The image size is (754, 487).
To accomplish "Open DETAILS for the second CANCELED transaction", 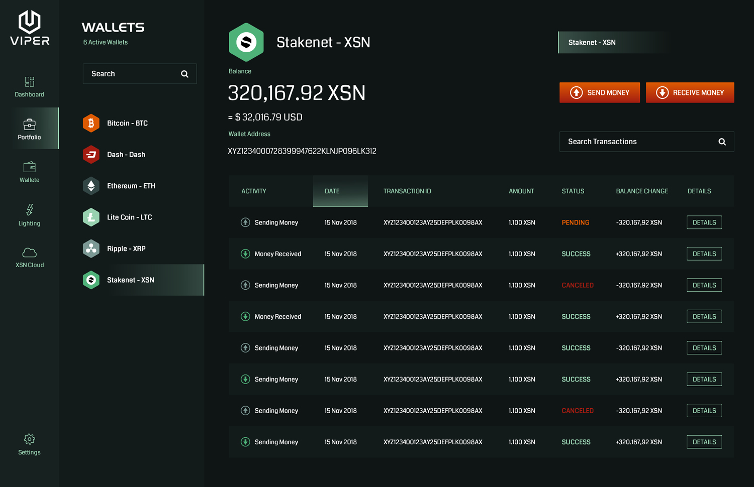I will (x=704, y=411).
